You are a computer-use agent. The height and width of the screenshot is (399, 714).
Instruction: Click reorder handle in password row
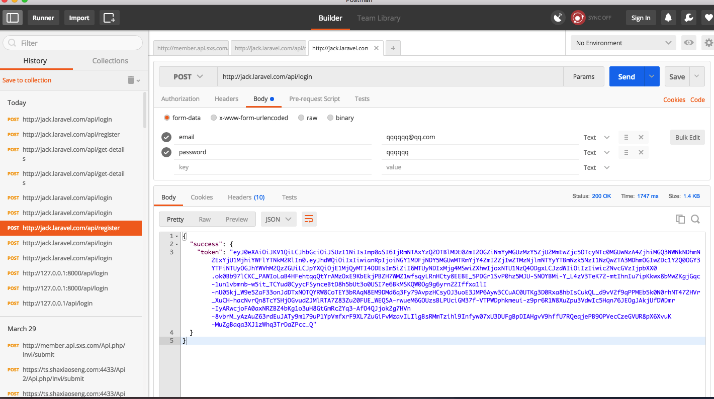[x=626, y=152]
